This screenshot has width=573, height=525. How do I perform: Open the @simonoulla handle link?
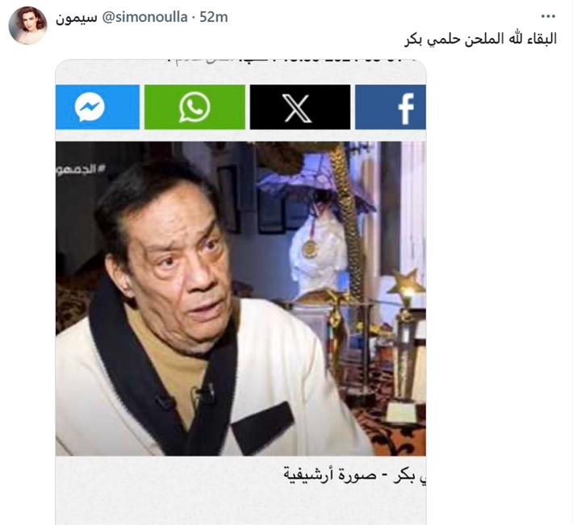coord(144,17)
